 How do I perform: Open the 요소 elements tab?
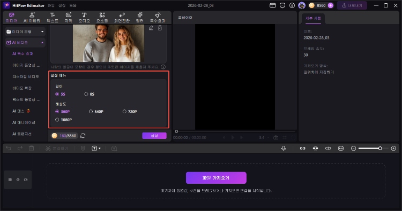102,18
